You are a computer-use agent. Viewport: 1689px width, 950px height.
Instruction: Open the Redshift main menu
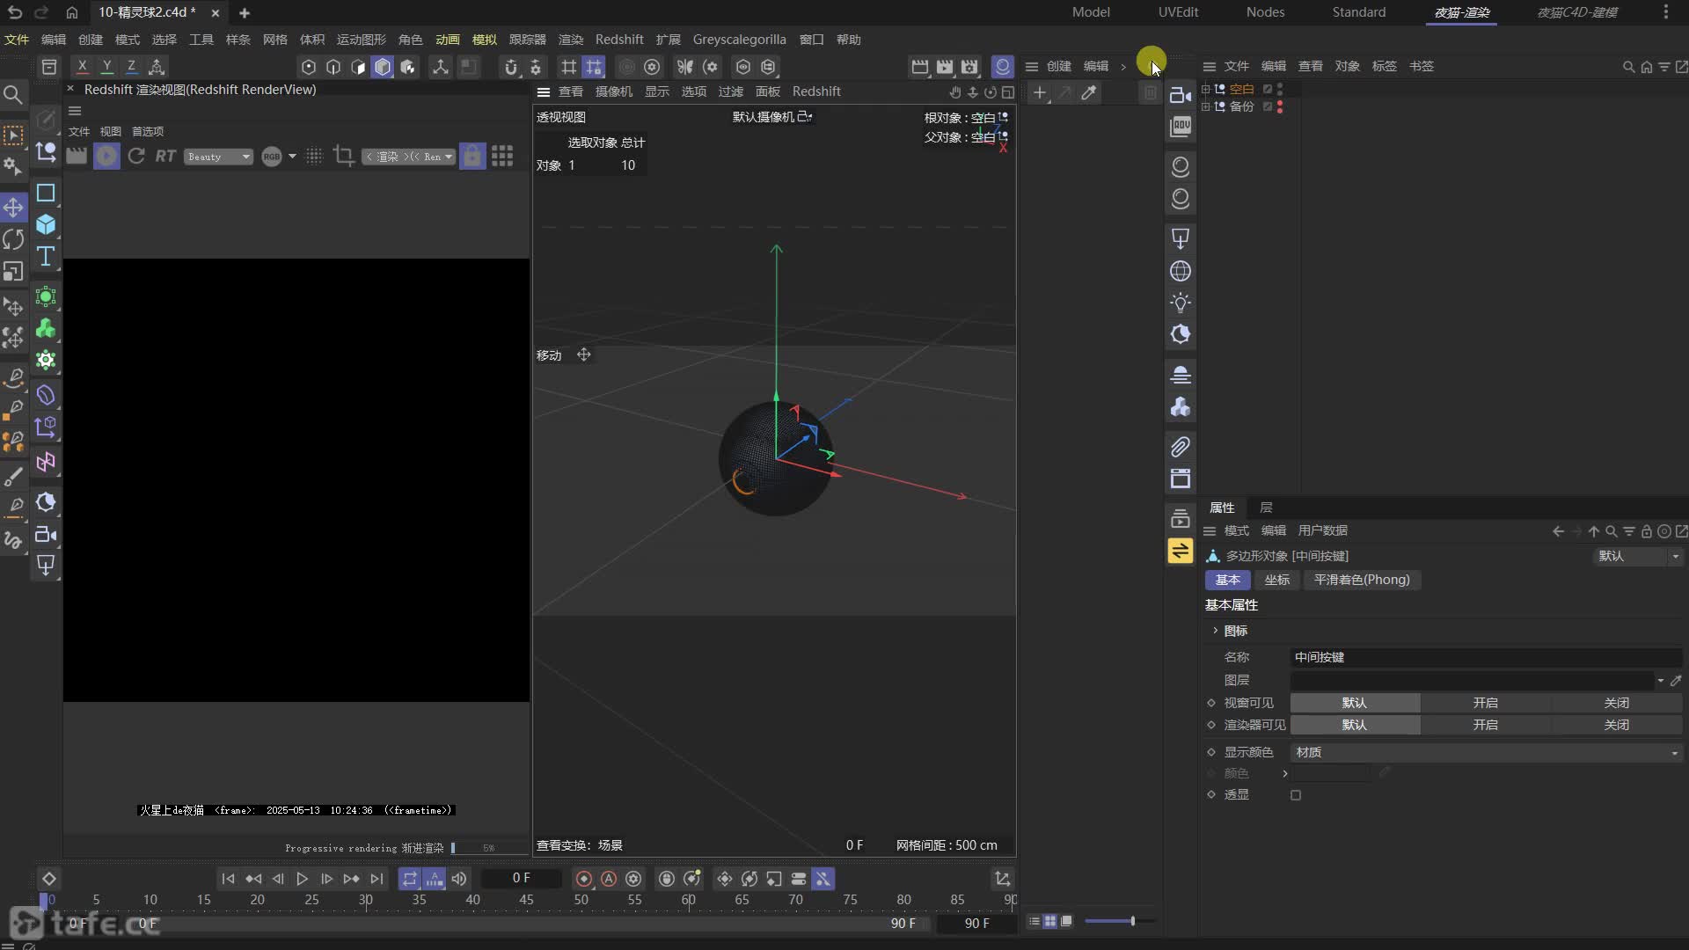619,40
